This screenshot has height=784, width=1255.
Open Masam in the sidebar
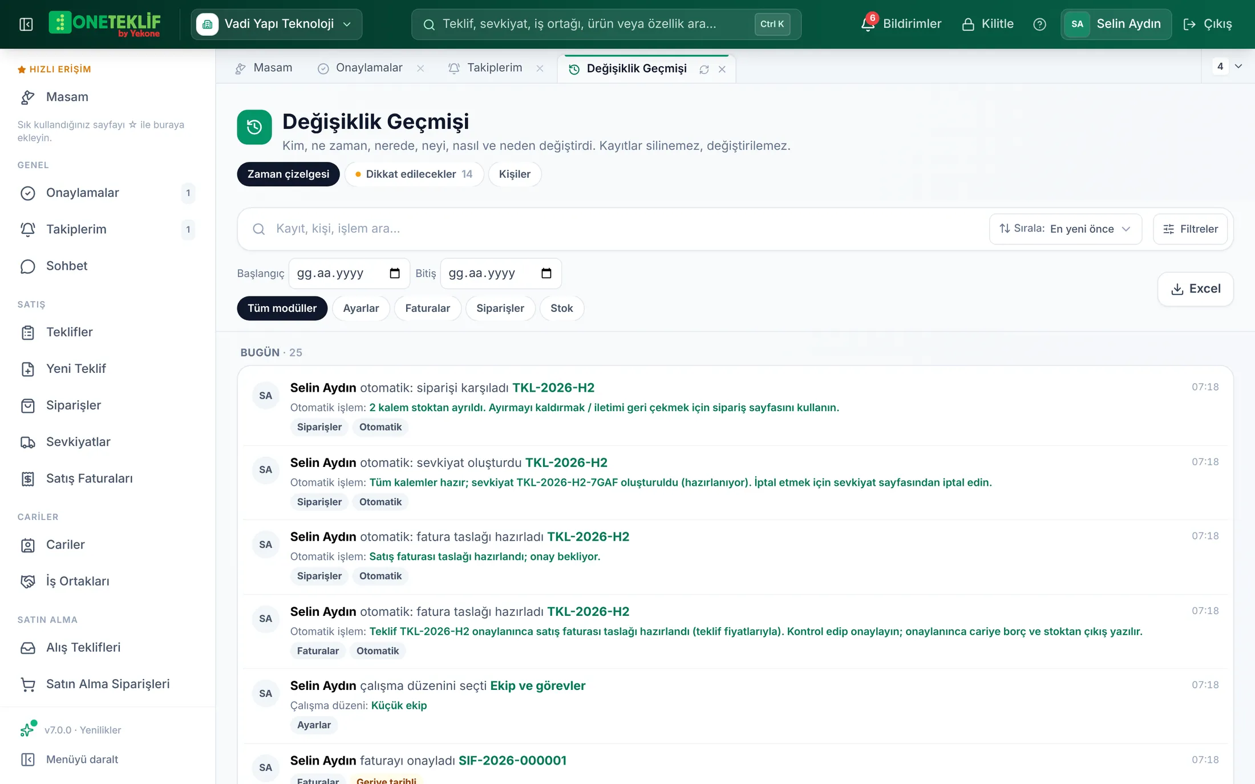(107, 97)
